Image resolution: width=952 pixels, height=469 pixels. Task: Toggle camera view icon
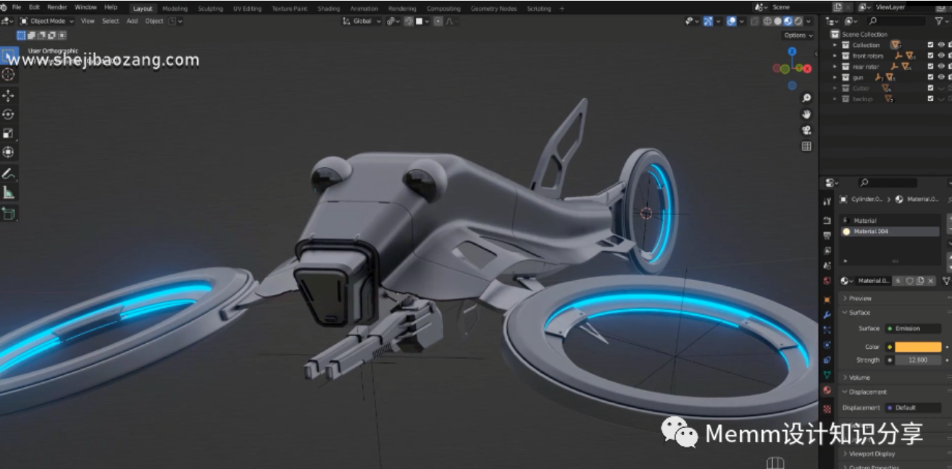806,130
